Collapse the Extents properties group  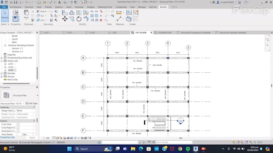[34, 121]
